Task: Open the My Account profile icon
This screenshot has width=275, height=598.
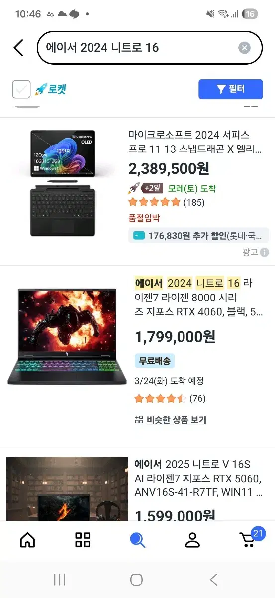Action: coord(192,540)
